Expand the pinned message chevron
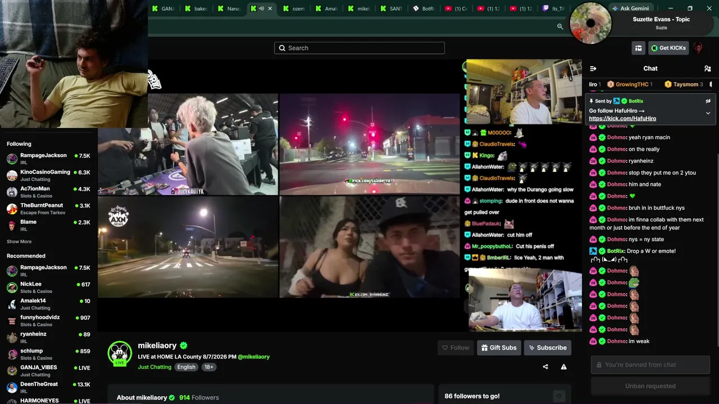This screenshot has height=404, width=719. click(708, 113)
